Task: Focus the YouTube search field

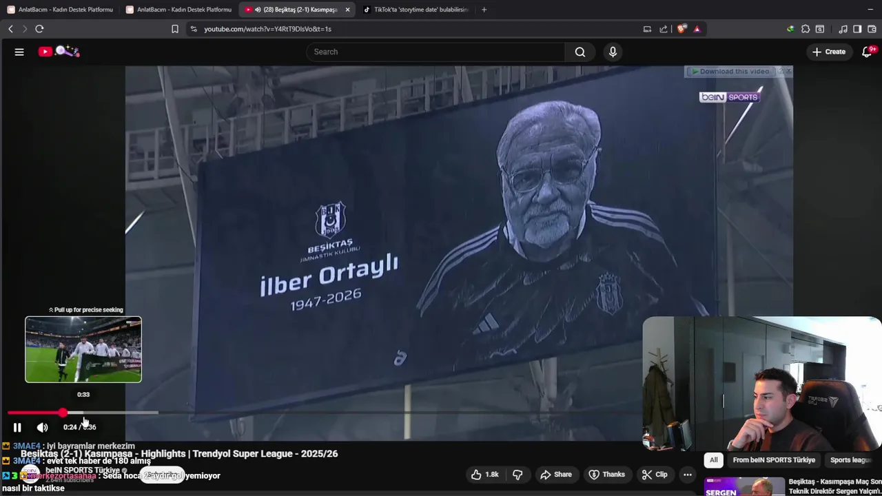Action: (435, 52)
